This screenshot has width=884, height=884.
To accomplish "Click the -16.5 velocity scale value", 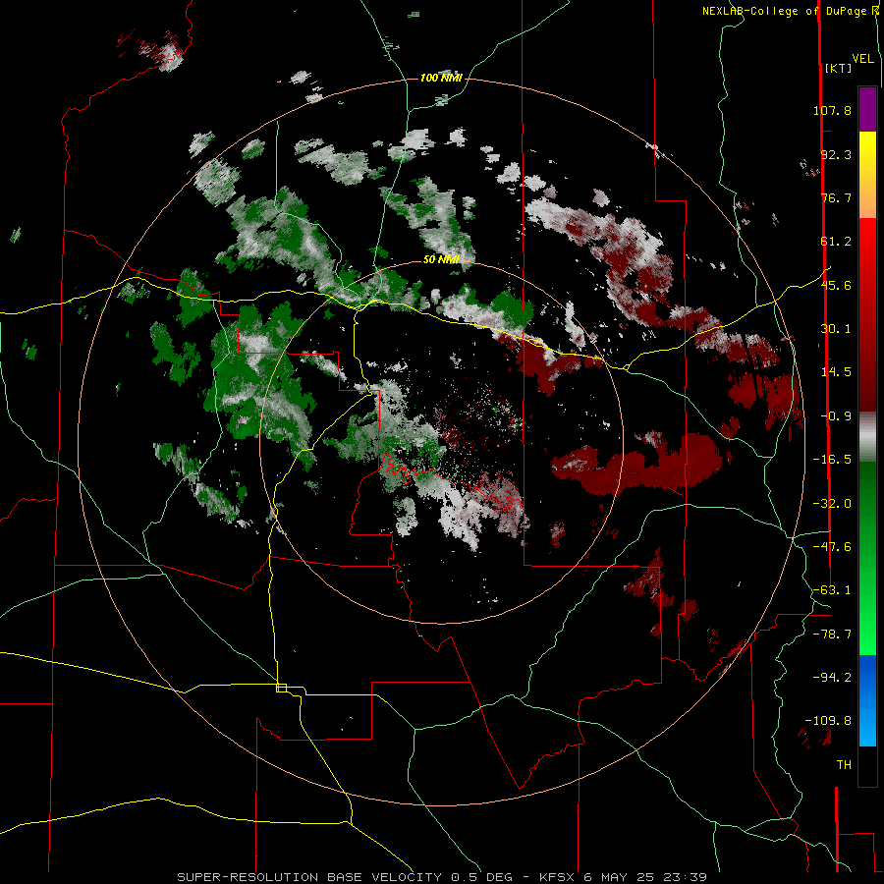I will 832,460.
